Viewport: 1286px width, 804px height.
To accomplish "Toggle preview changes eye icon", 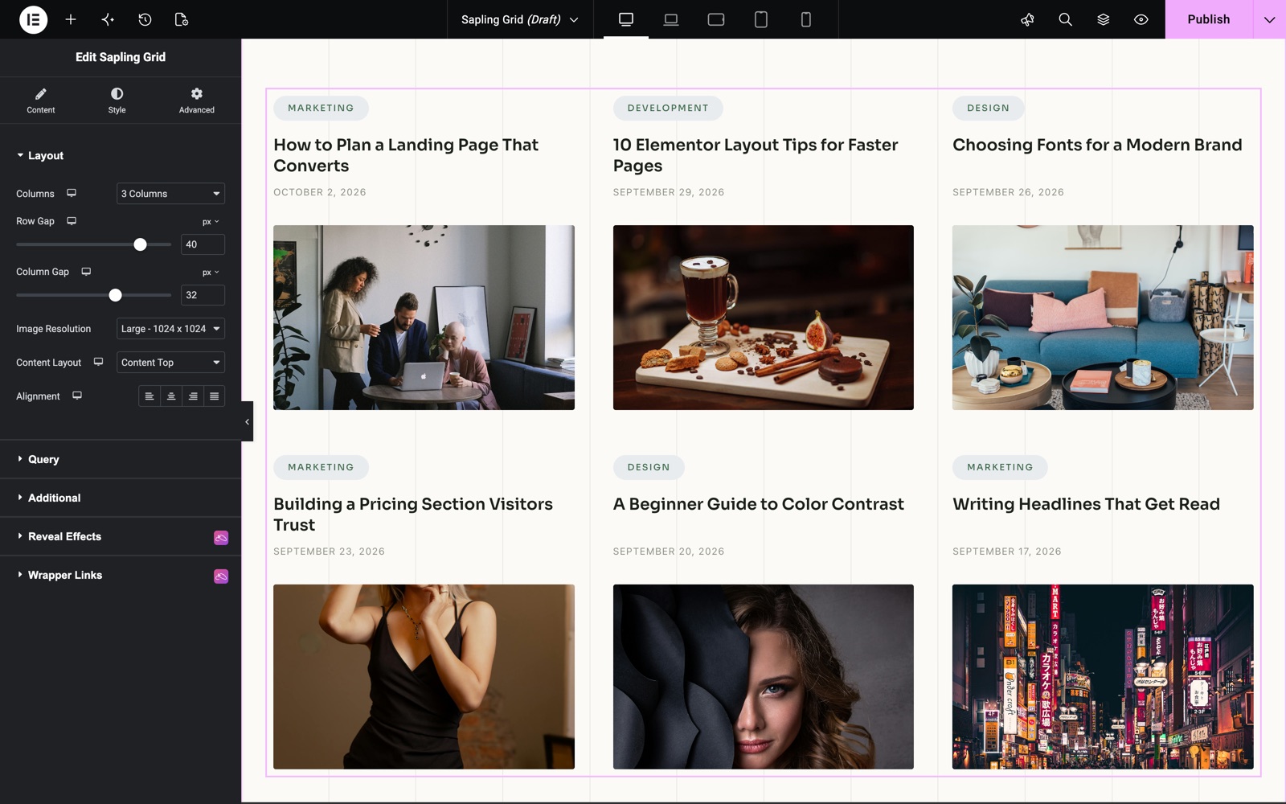I will tap(1141, 19).
